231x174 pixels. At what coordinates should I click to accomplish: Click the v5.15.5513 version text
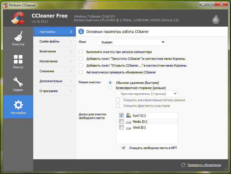(x=40, y=22)
